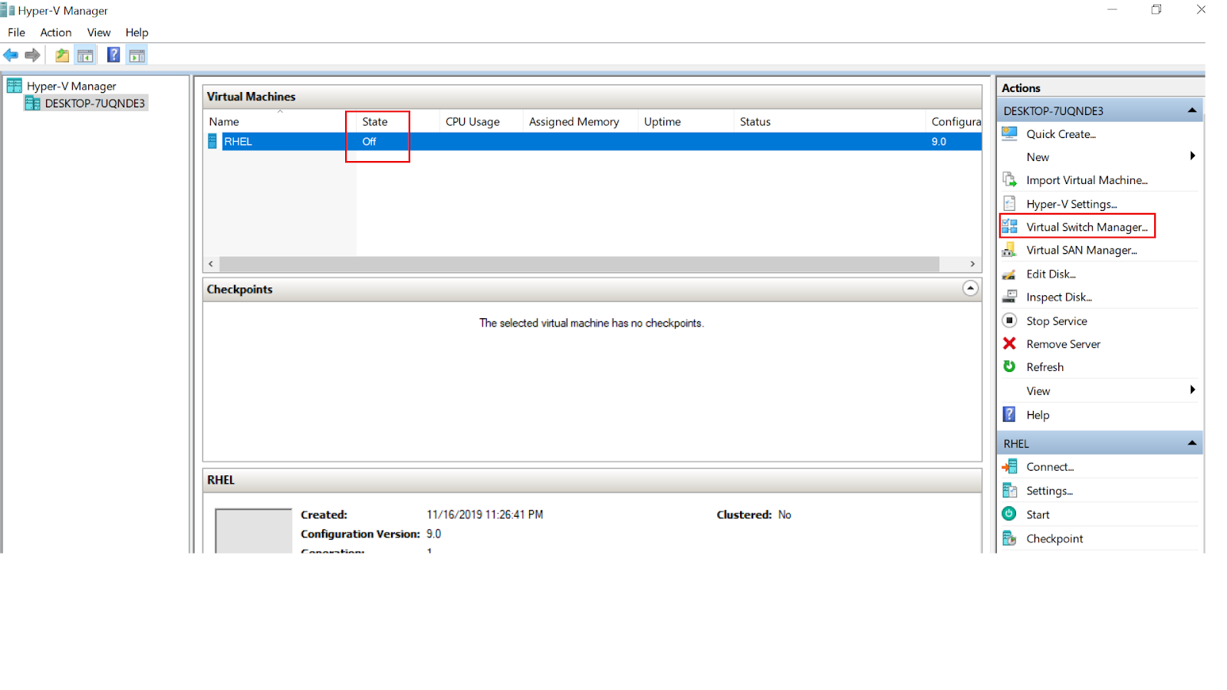1227x690 pixels.
Task: Toggle the console tree visibility
Action: click(x=85, y=54)
